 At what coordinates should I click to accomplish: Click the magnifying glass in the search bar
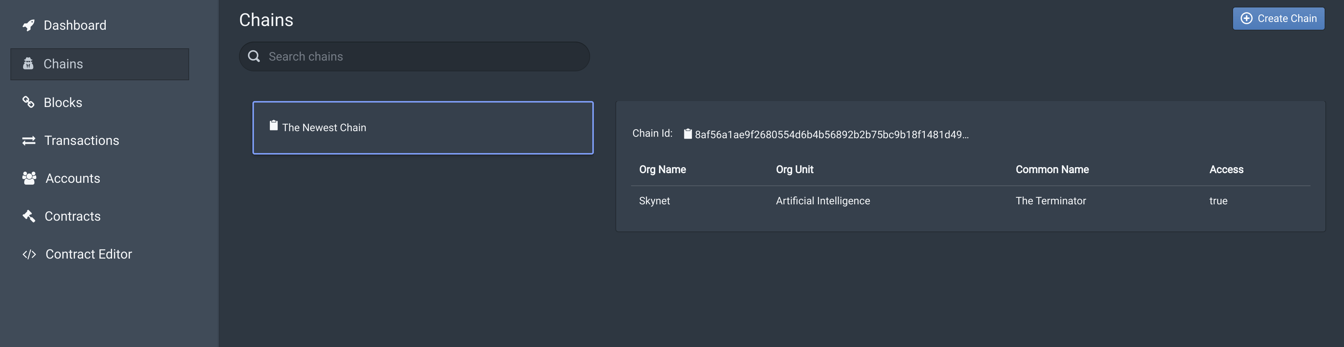(x=254, y=56)
